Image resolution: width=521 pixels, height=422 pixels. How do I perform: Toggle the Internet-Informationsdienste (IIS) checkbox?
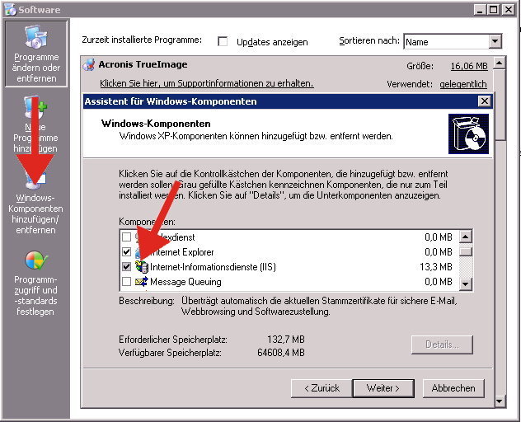(126, 267)
